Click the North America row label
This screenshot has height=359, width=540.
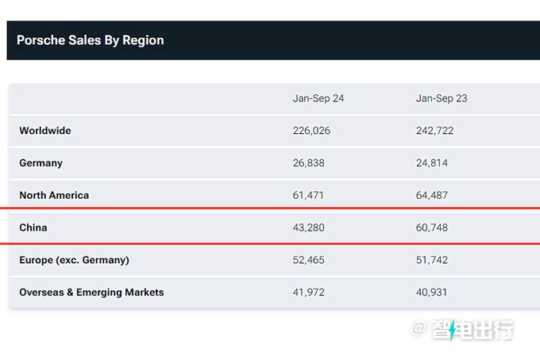(x=54, y=195)
